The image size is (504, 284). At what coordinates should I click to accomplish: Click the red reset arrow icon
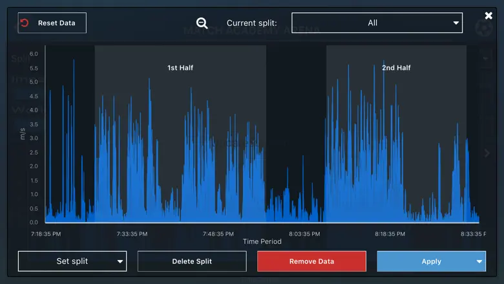[x=25, y=23]
